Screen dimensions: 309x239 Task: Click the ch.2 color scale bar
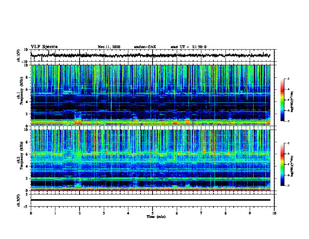click(282, 164)
